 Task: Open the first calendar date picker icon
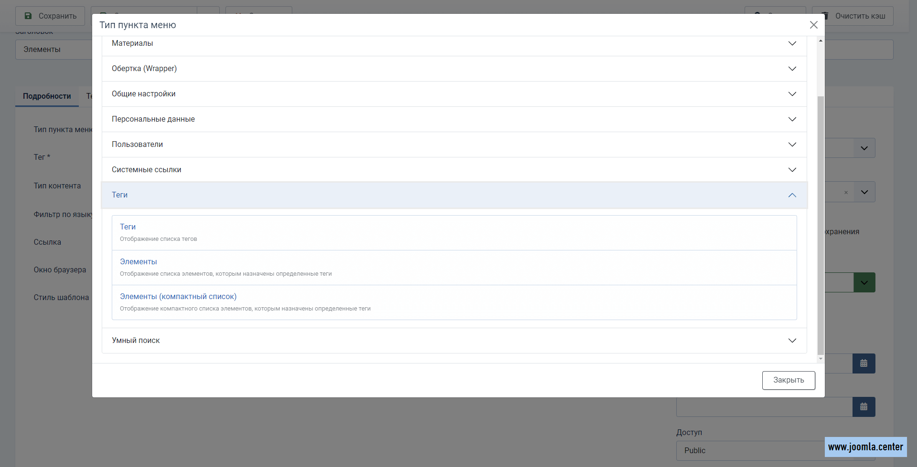tap(864, 363)
